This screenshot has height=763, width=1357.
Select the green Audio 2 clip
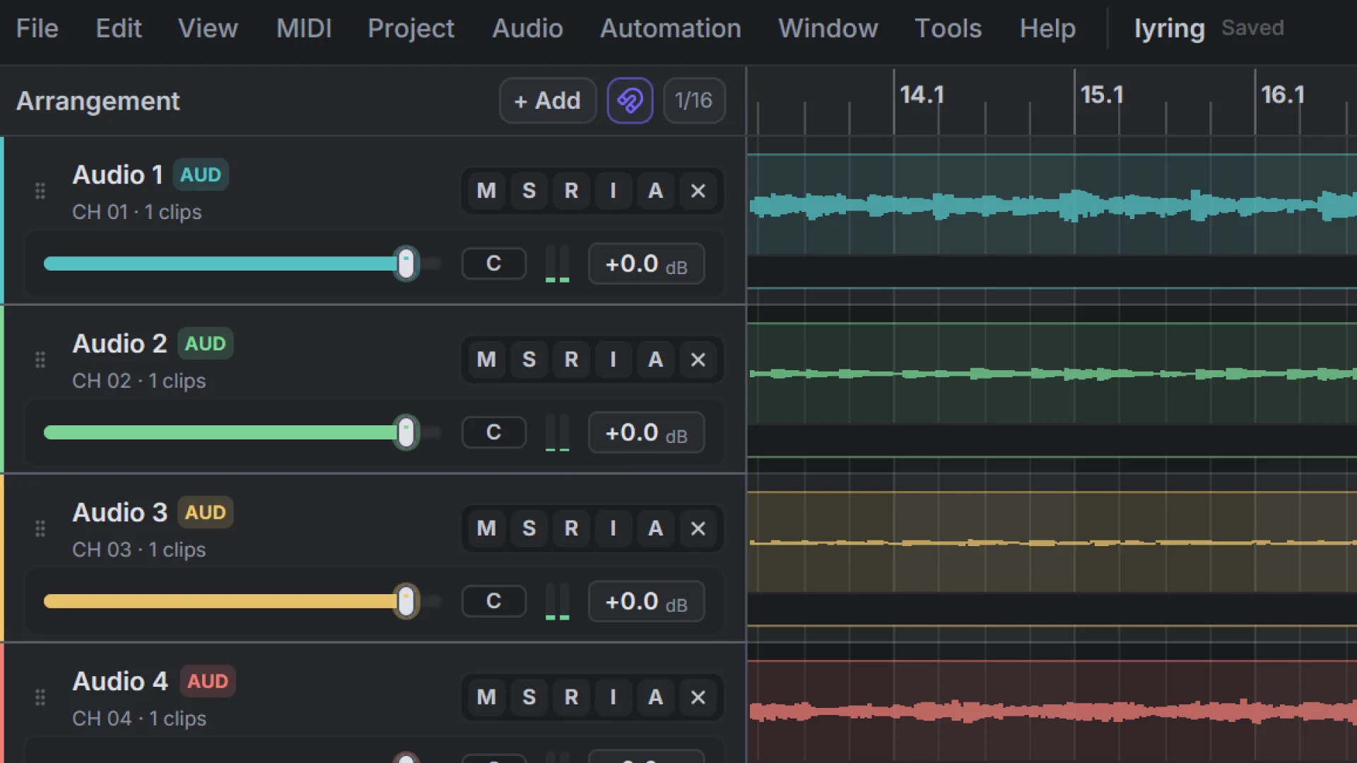click(1052, 374)
